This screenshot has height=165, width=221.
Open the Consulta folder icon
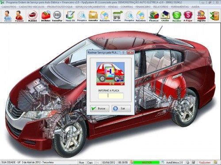pyautogui.click(x=93, y=16)
